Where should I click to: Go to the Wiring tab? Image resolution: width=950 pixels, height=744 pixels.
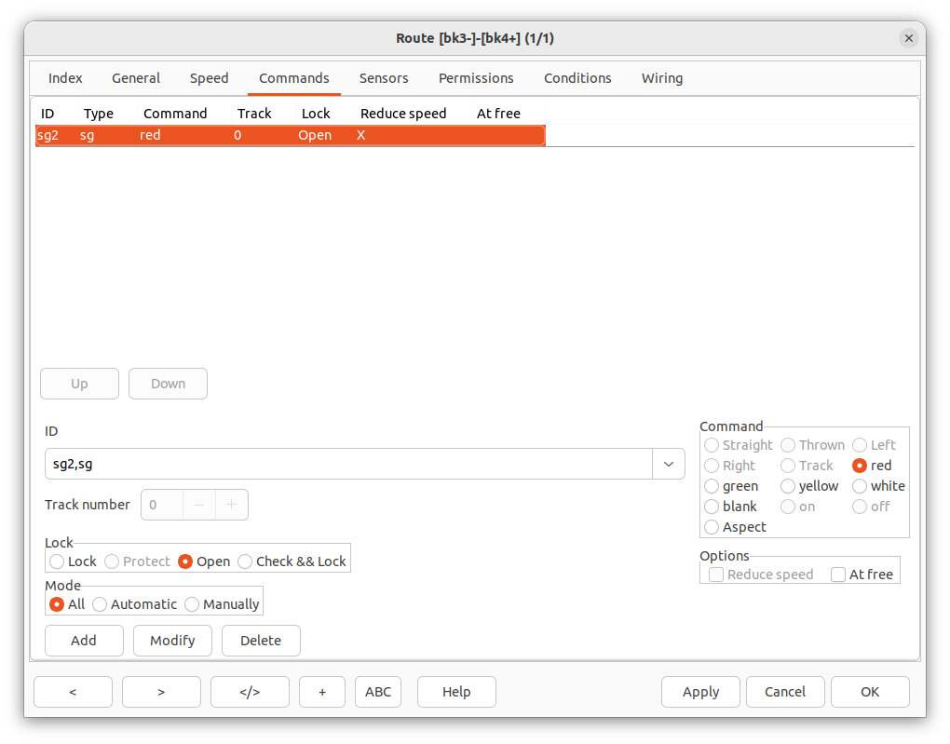tap(661, 78)
